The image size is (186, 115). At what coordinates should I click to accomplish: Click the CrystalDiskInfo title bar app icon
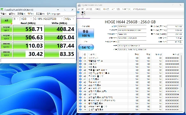click(79, 5)
